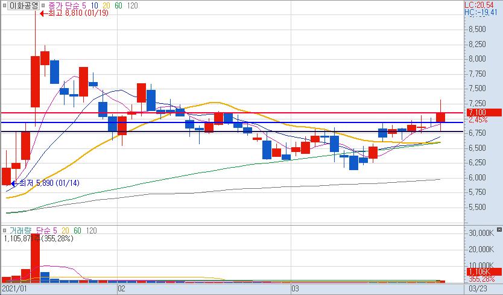Click the 8,000 price axis label
The image size is (503, 295).
tap(477, 59)
